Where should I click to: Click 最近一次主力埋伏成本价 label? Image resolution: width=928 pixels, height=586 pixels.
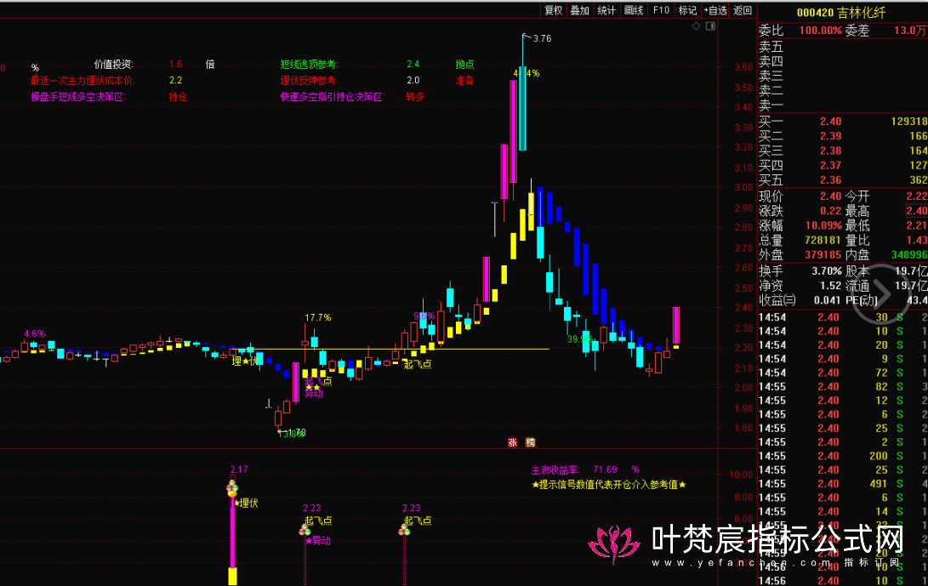83,81
